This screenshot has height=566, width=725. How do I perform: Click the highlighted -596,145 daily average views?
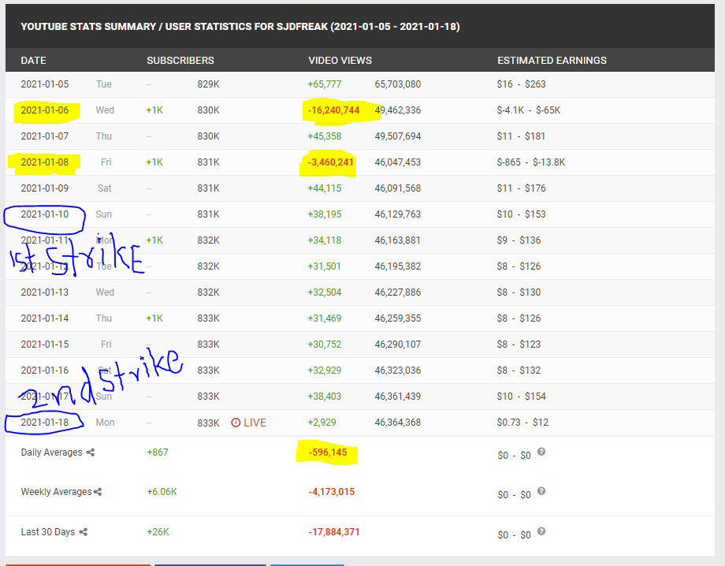[327, 452]
